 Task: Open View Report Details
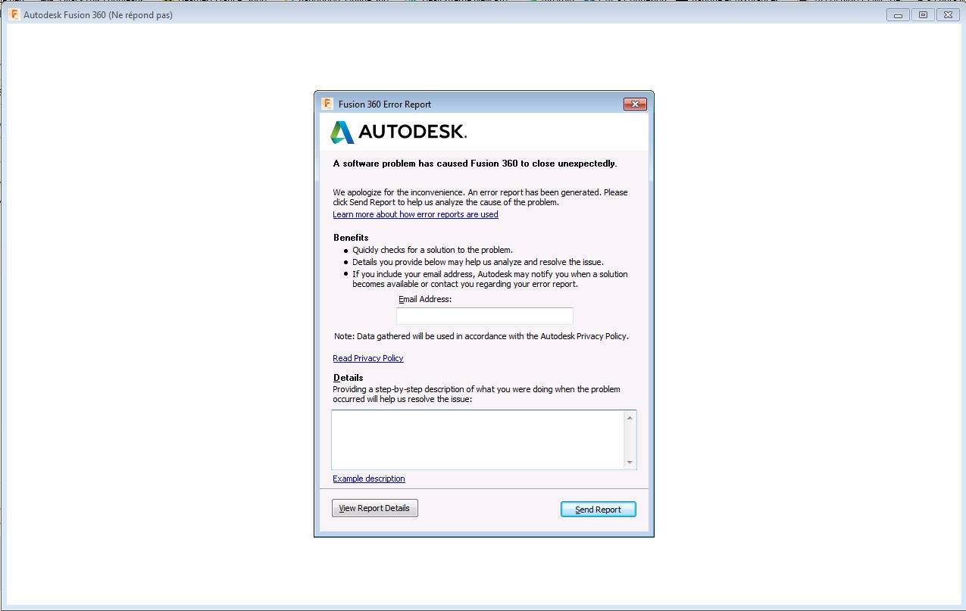(x=374, y=508)
